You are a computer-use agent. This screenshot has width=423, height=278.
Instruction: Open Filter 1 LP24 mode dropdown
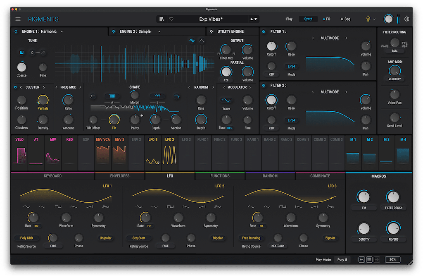[x=291, y=66]
